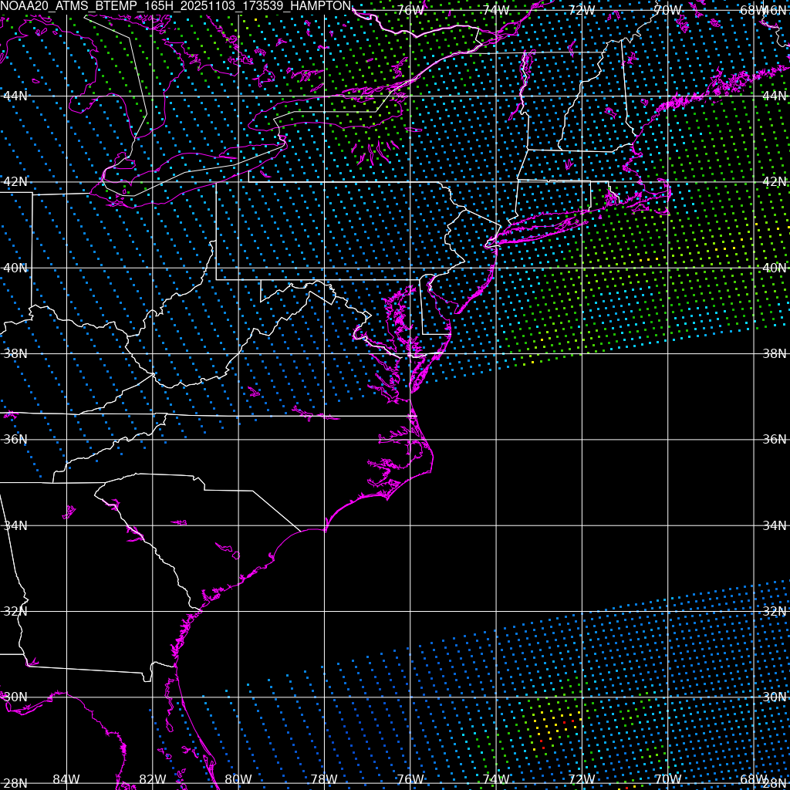The width and height of the screenshot is (790, 790).
Task: Click the 32N label on the right edge
Action: pos(774,611)
